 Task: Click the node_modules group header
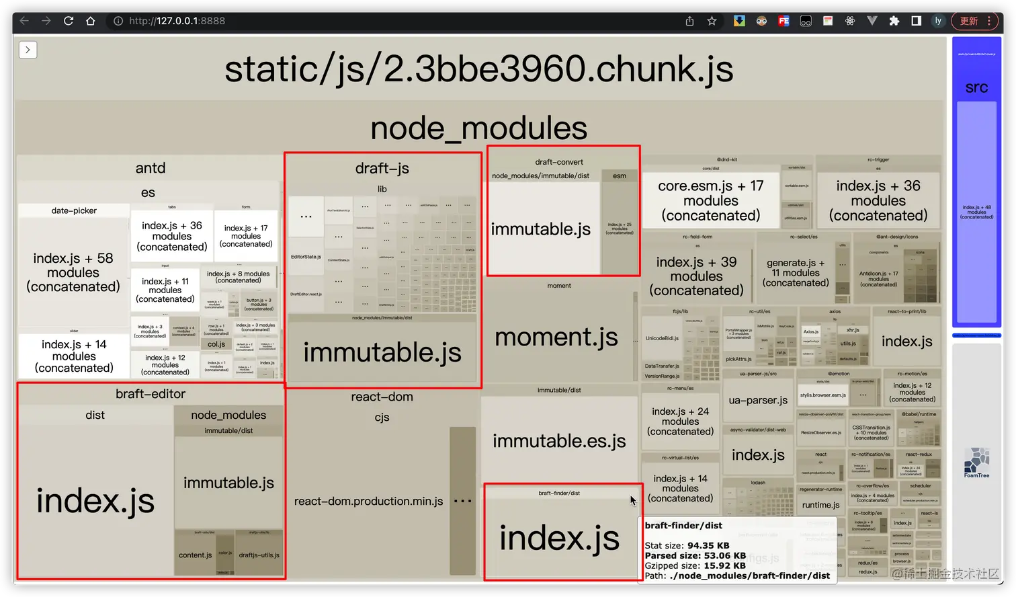coord(478,128)
